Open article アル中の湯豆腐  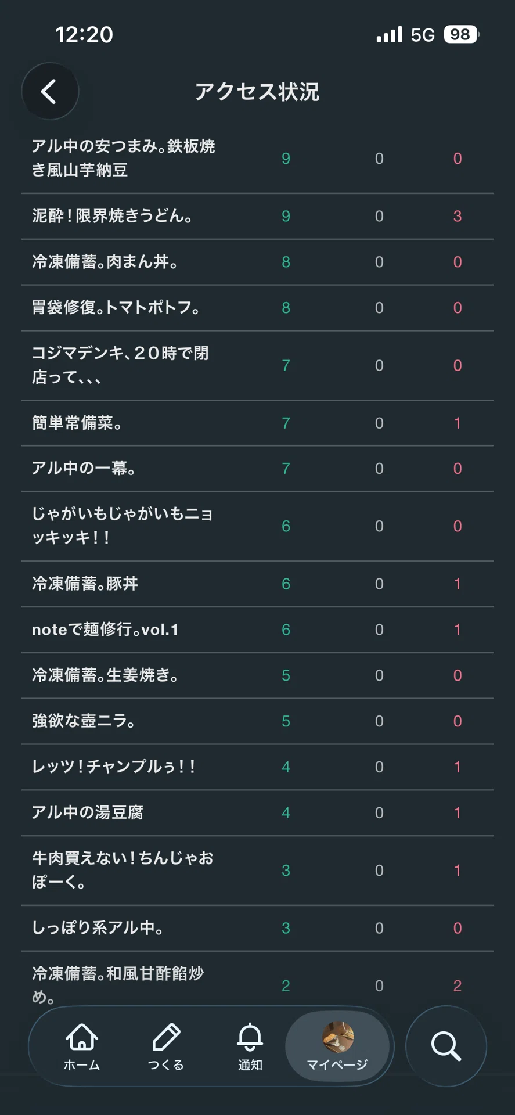pos(257,812)
